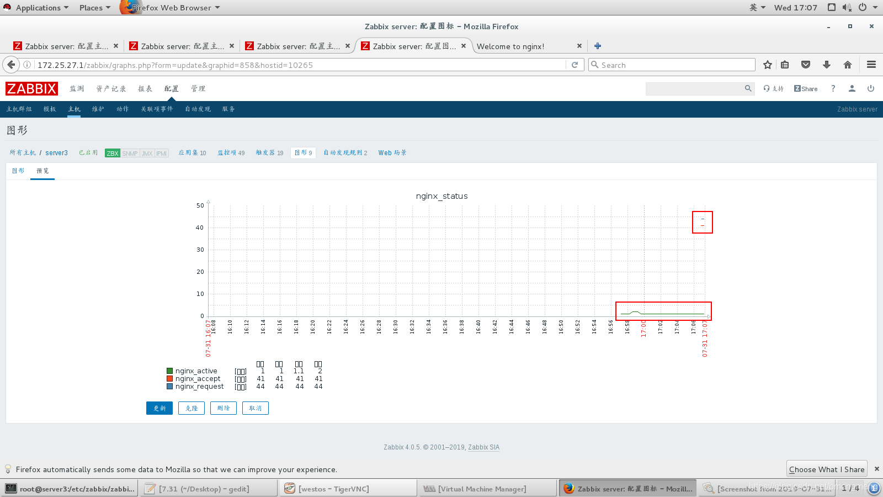Open 监控项 49 link
Image resolution: width=883 pixels, height=497 pixels.
click(x=231, y=152)
